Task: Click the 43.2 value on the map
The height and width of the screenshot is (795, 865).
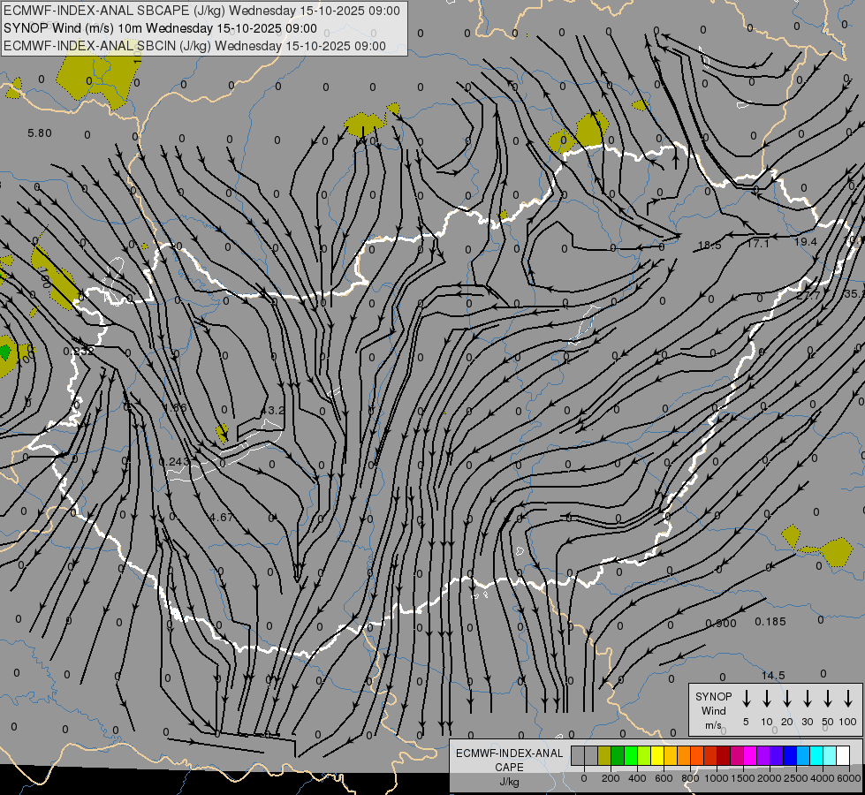Action: point(272,411)
